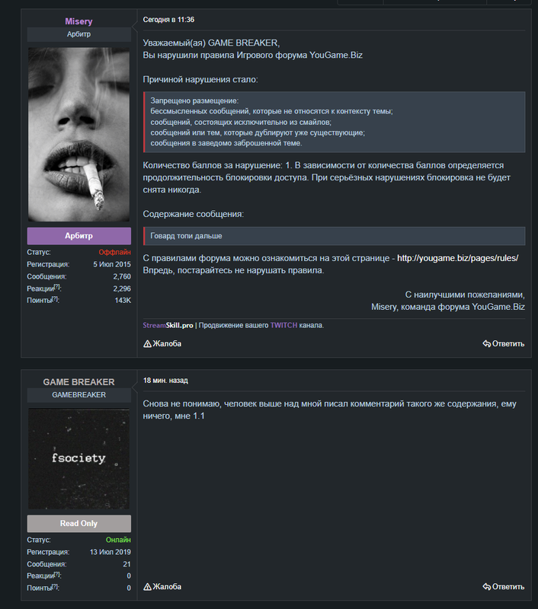Open the yougame.biz/pages/rules link
Screen dimensions: 538x609
pos(457,258)
